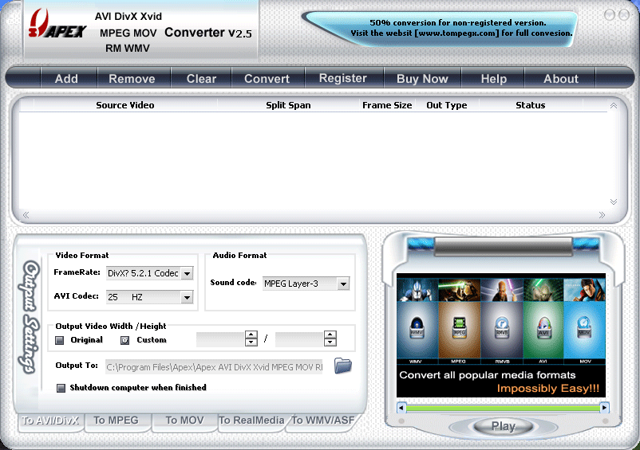Click the Split Span column header
Viewport: 640px width, 450px height.
coord(288,105)
